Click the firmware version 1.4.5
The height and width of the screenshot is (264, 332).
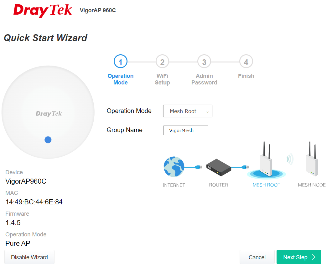(x=13, y=223)
